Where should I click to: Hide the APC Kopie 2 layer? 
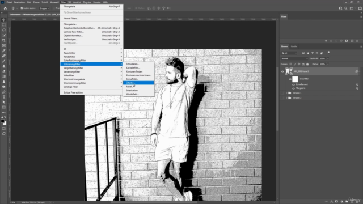pos(282,71)
